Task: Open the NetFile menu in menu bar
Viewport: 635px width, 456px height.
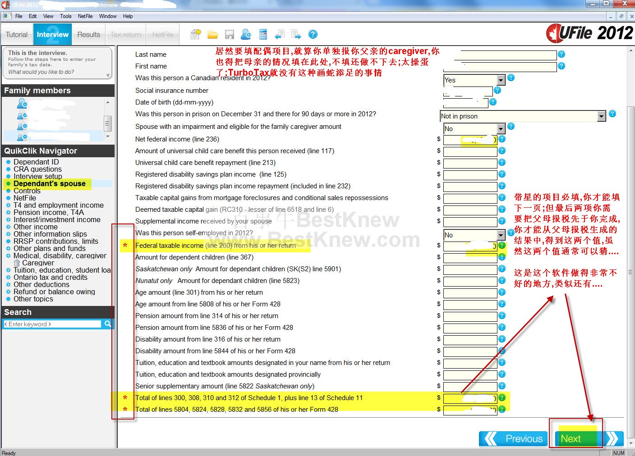Action: pyautogui.click(x=85, y=16)
